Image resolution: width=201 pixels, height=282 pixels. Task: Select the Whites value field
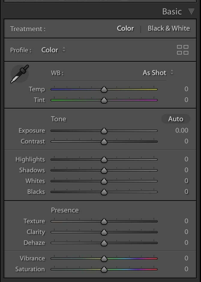tap(186, 181)
